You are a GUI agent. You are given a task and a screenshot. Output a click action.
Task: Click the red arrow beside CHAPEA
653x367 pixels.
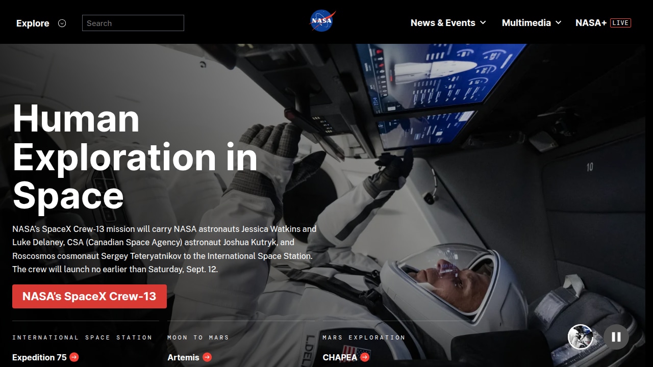[x=365, y=357]
